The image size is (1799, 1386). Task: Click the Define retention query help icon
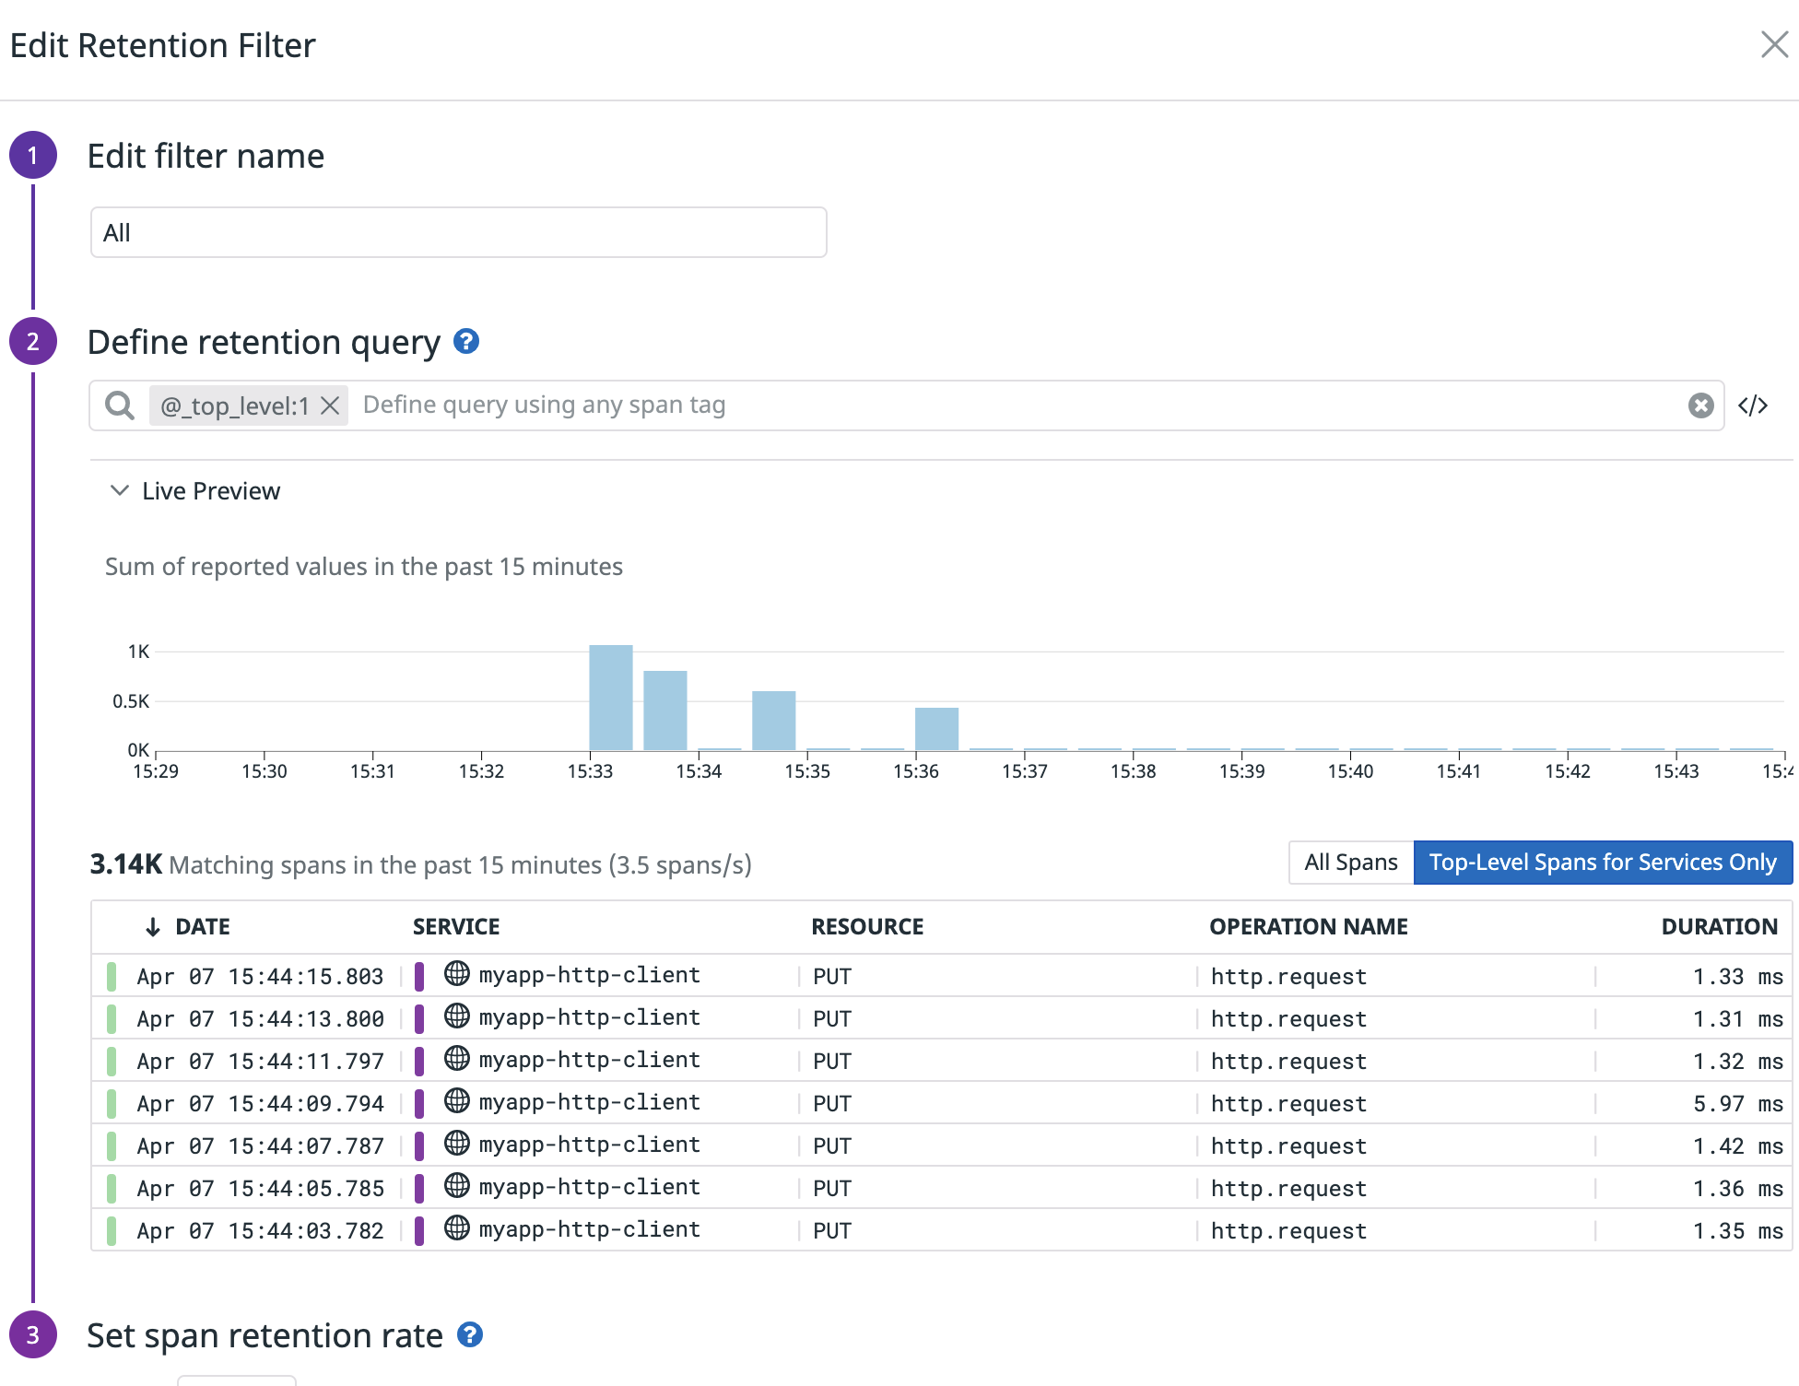click(468, 342)
